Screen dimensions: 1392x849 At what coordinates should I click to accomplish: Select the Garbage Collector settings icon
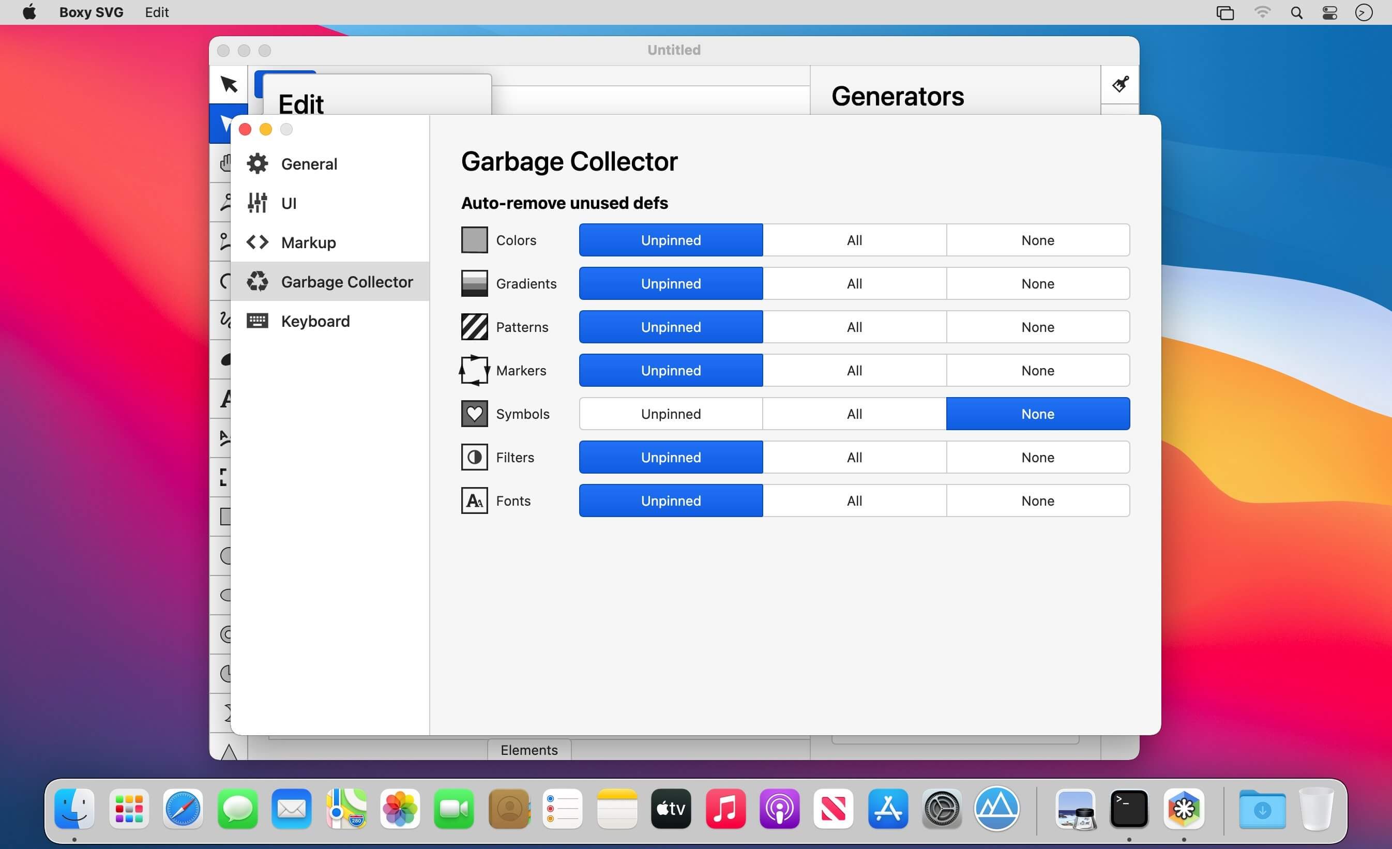[258, 281]
